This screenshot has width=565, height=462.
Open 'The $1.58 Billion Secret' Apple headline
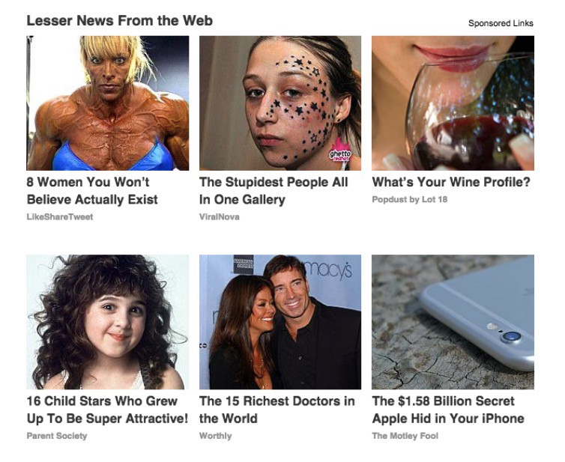[x=448, y=410]
